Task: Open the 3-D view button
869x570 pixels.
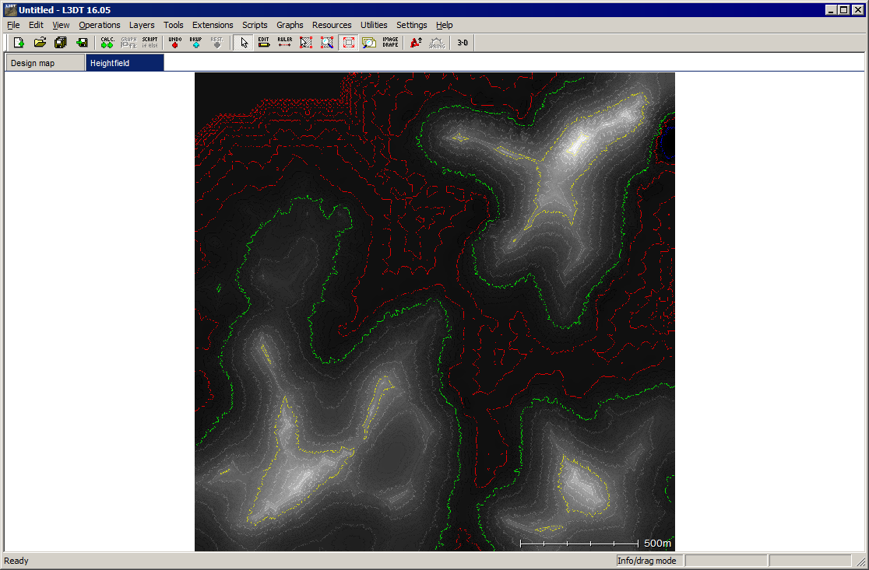Action: tap(463, 43)
